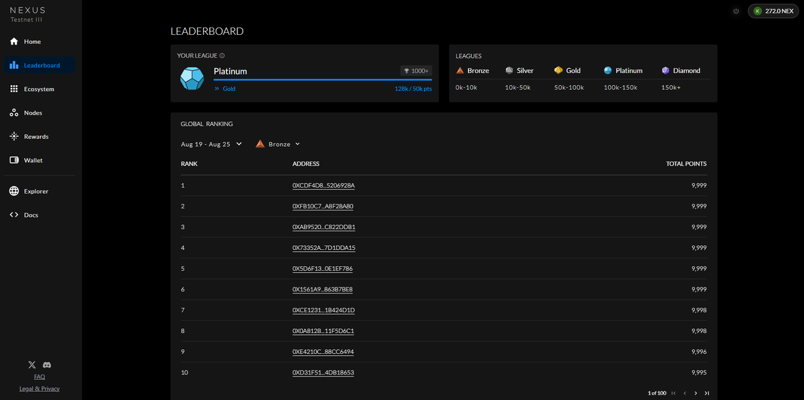Click the Bronze league icon in Leagues panel
Viewport: 804px width, 400px height.
pyautogui.click(x=460, y=70)
